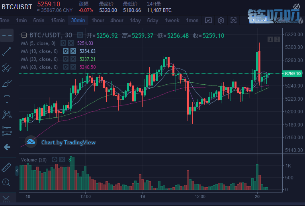Select the long position forecast tool
305x206 pixels.
[x=7, y=131]
